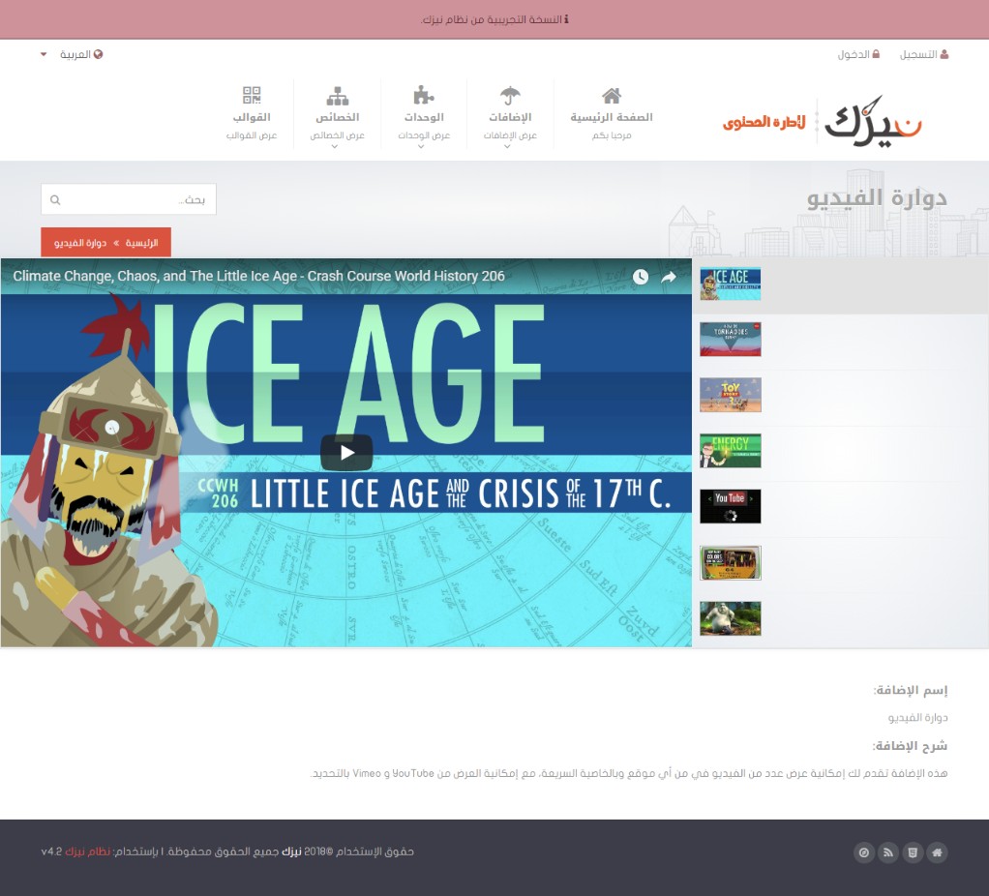Expand the الخصائص menu
989x896 pixels.
[337, 116]
